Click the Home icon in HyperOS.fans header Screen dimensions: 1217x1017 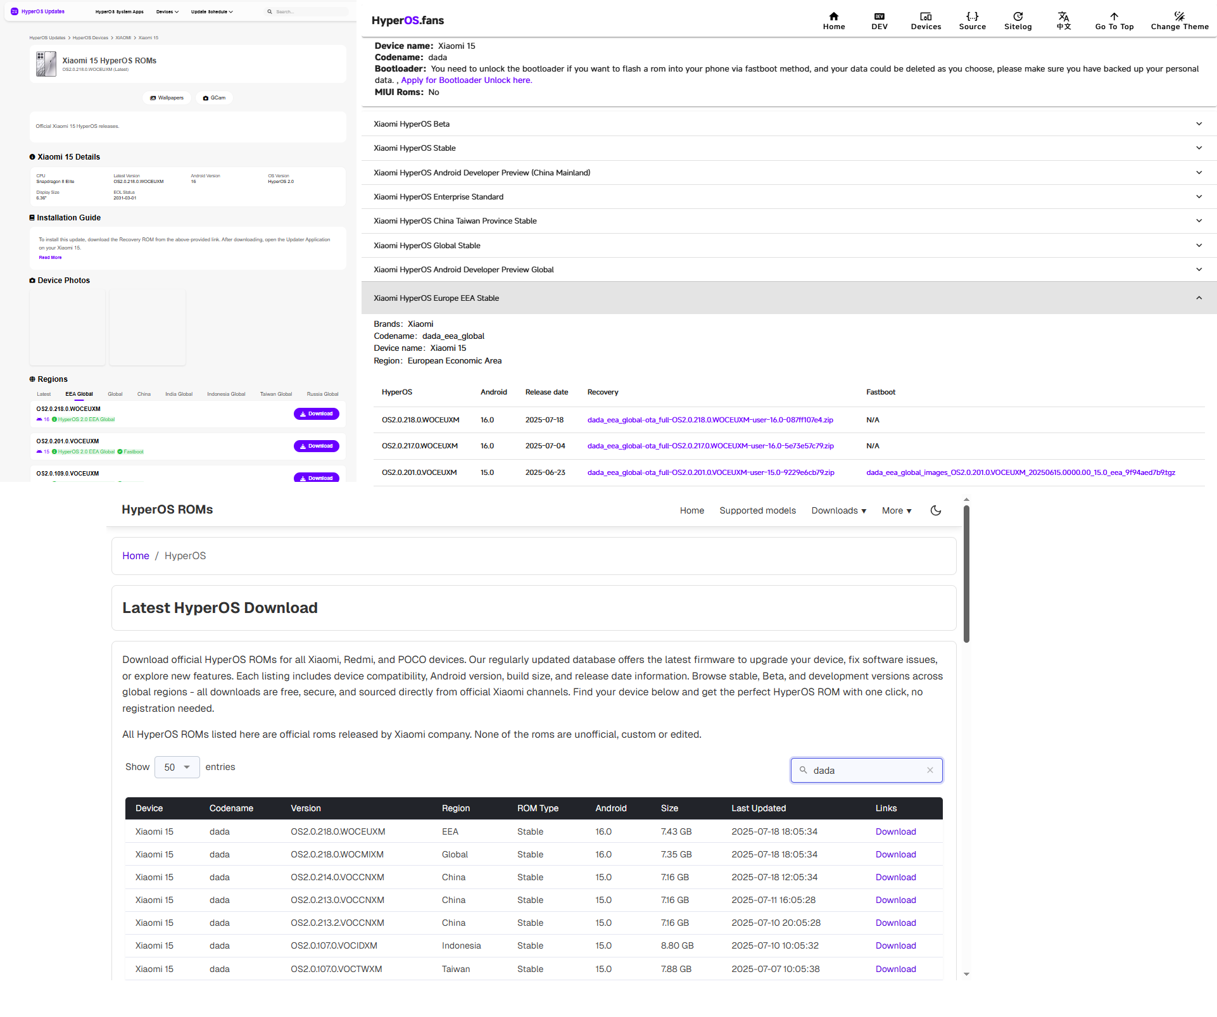tap(833, 16)
